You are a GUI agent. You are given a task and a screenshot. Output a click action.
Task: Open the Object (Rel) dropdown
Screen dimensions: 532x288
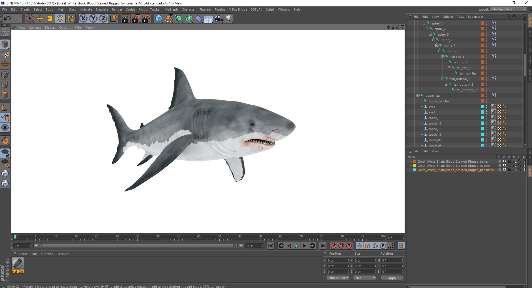[x=338, y=278]
